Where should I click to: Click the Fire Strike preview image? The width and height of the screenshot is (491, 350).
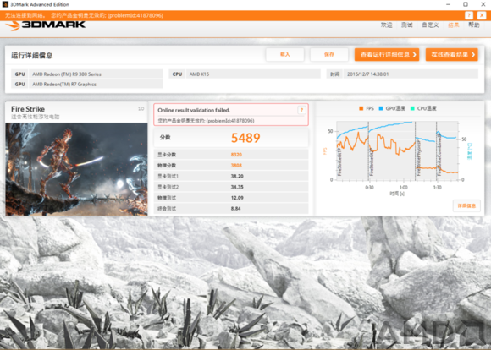pos(76,169)
